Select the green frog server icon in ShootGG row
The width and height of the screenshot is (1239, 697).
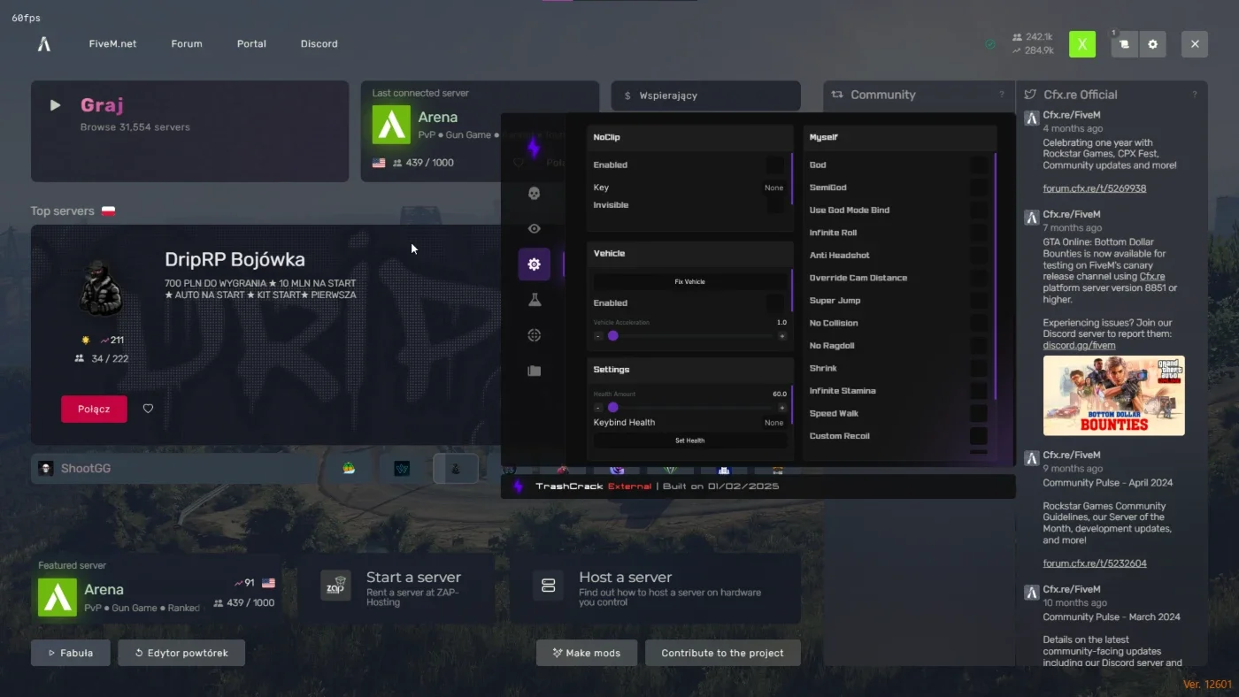[x=349, y=468]
